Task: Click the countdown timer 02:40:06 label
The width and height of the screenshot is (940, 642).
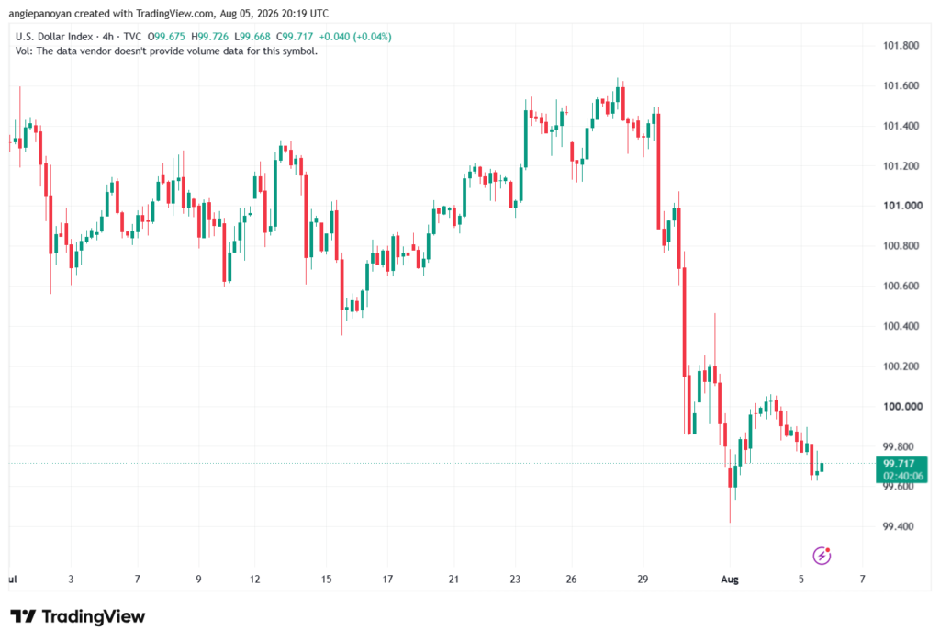Action: pyautogui.click(x=903, y=476)
